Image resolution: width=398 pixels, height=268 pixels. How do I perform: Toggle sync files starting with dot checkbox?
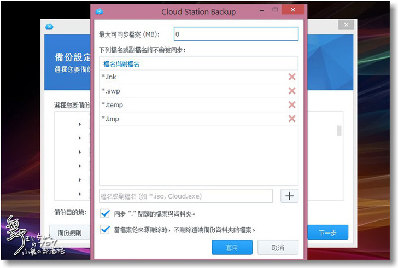[x=105, y=214]
